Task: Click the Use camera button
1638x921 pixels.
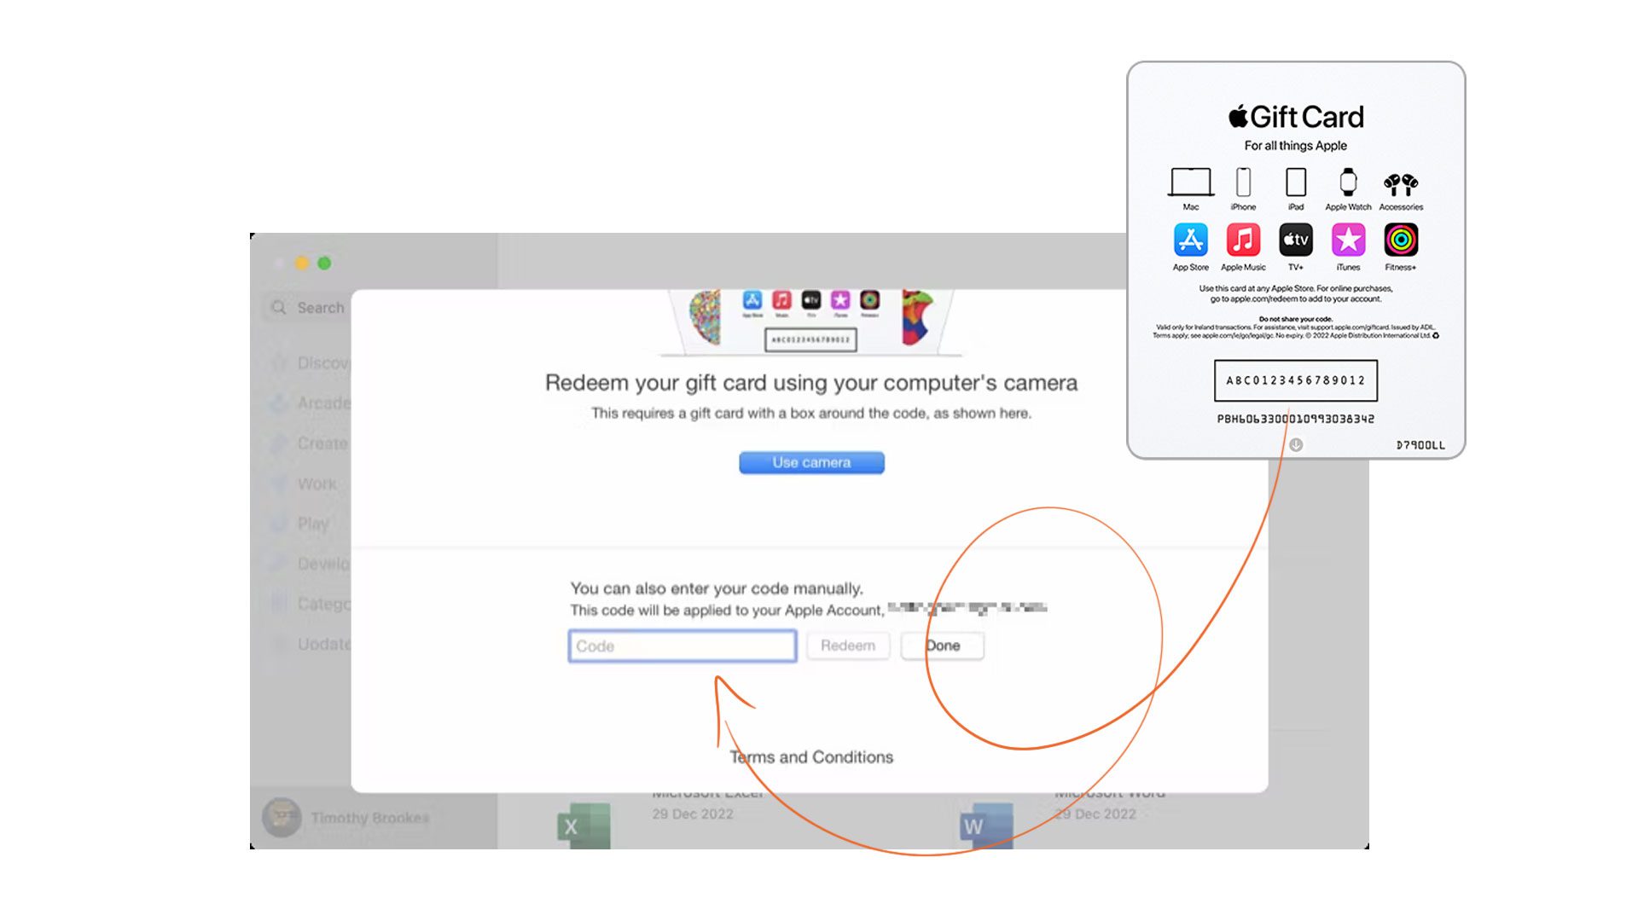Action: point(811,462)
